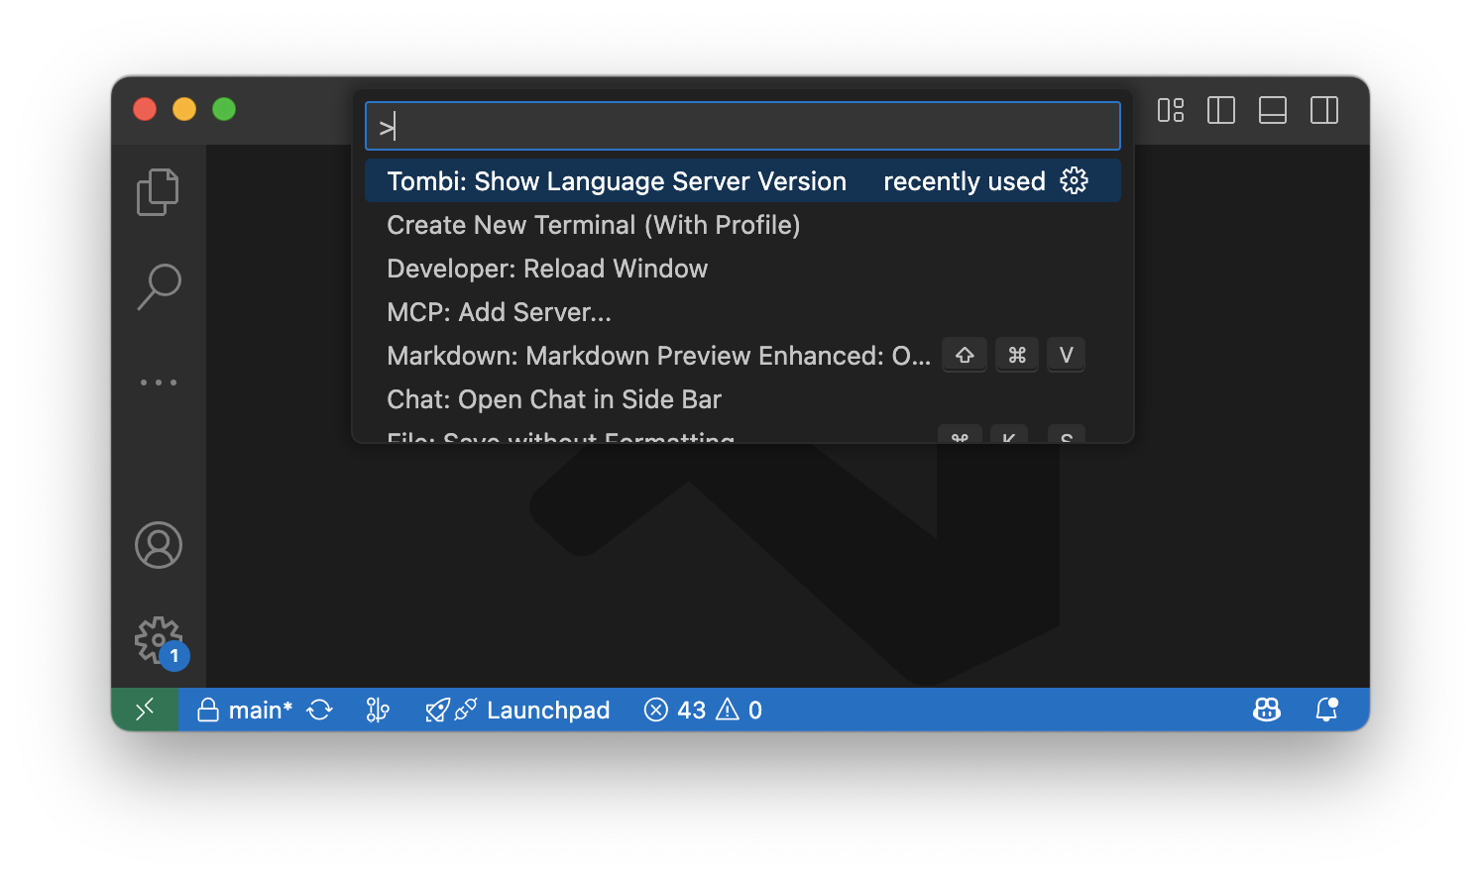1481x878 pixels.
Task: Click the Launchpad status bar item
Action: pos(517,710)
